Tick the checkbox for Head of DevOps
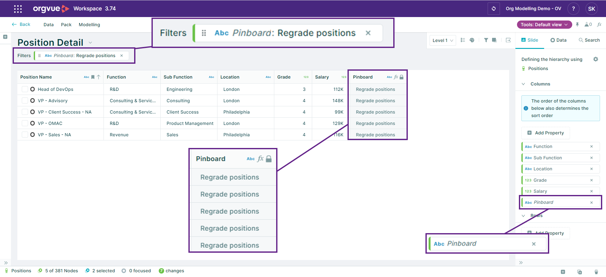The image size is (606, 277). (25, 89)
